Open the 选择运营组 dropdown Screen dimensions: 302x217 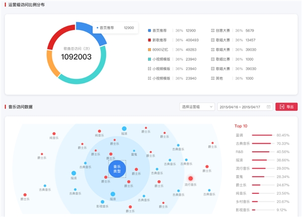click(197, 106)
